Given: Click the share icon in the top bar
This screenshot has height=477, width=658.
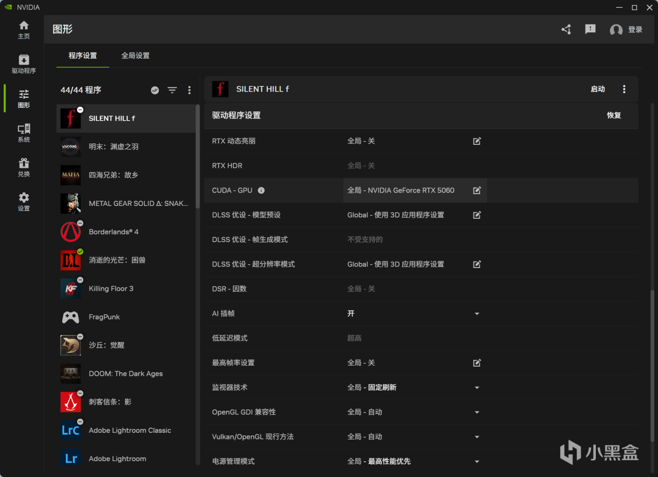Looking at the screenshot, I should point(566,30).
